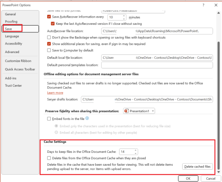Open the Language options category

[x=12, y=36]
